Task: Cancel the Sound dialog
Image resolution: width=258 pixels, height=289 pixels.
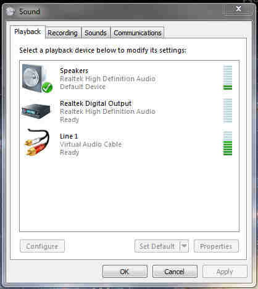Action: click(175, 272)
